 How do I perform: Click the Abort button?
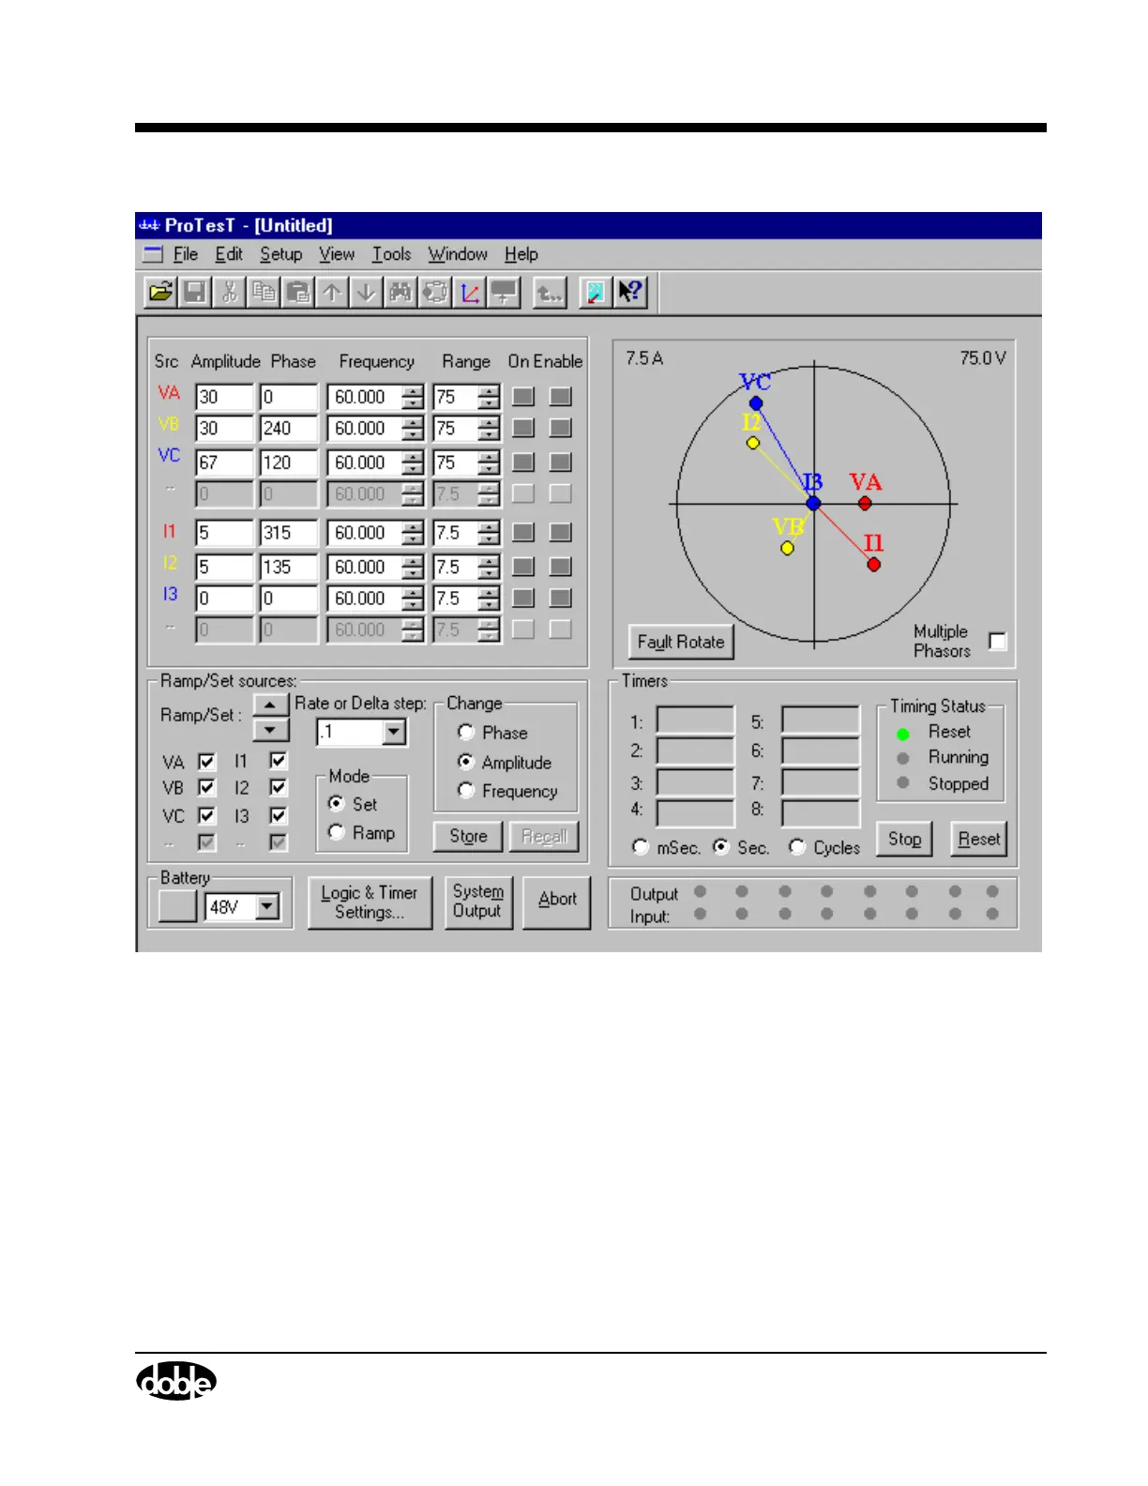557,902
